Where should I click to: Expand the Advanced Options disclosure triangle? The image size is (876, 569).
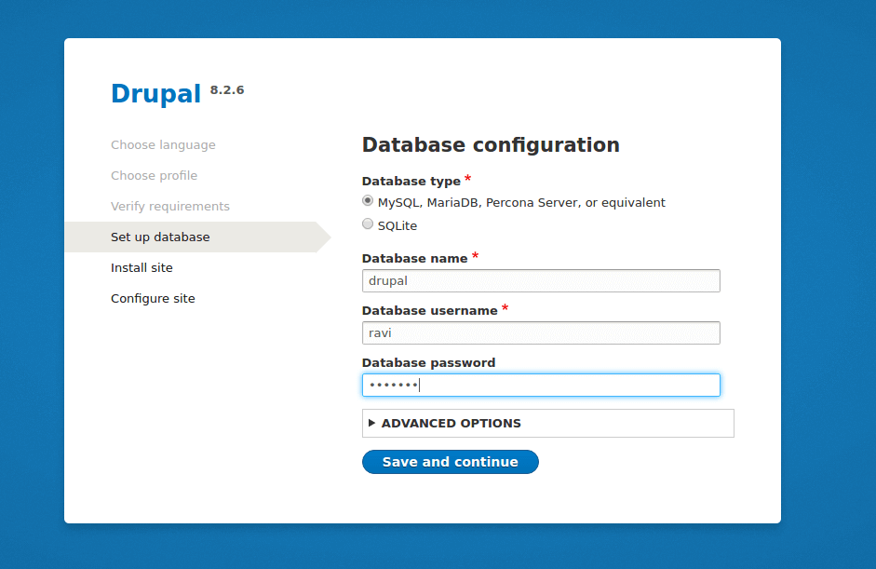click(371, 423)
